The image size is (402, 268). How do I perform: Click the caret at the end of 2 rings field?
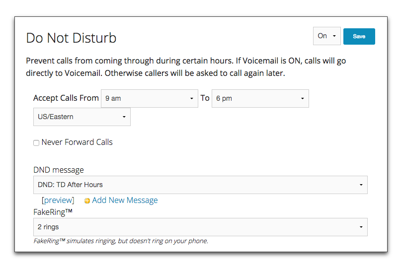361,227
